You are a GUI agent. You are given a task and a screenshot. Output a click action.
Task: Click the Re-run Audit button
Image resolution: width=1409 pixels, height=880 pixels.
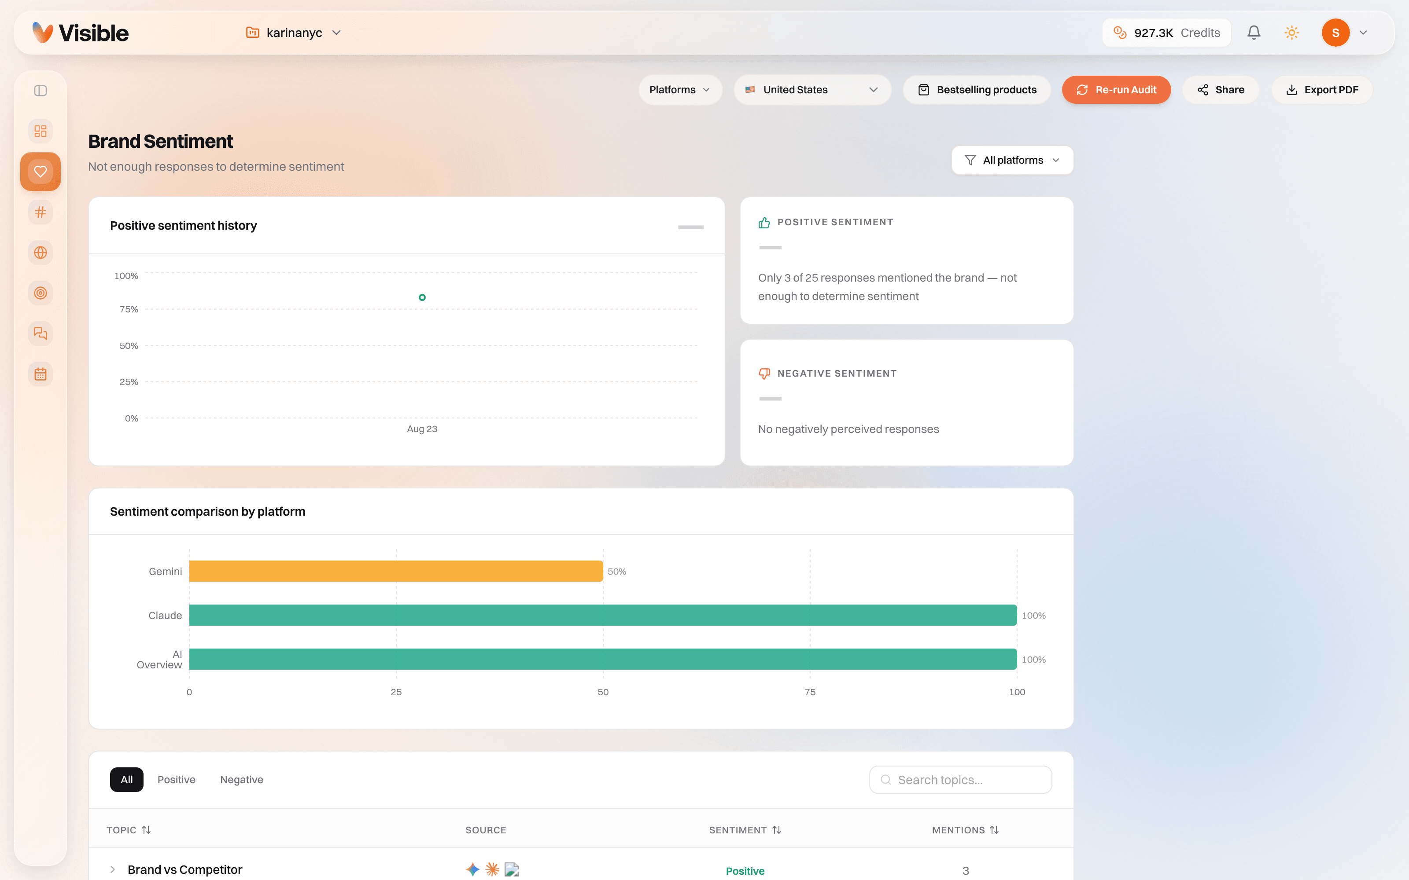(1116, 90)
